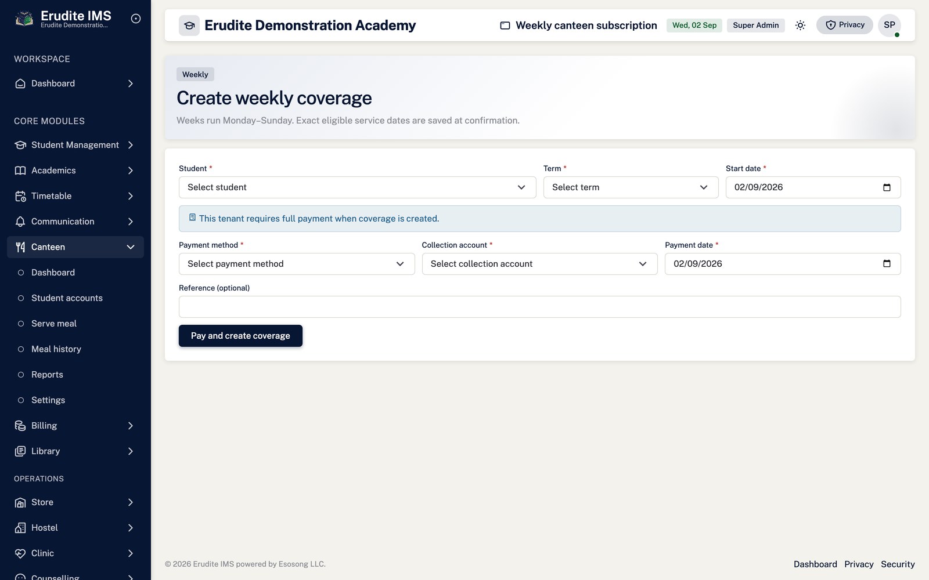This screenshot has width=929, height=580.
Task: Click the Library books icon
Action: [x=20, y=451]
